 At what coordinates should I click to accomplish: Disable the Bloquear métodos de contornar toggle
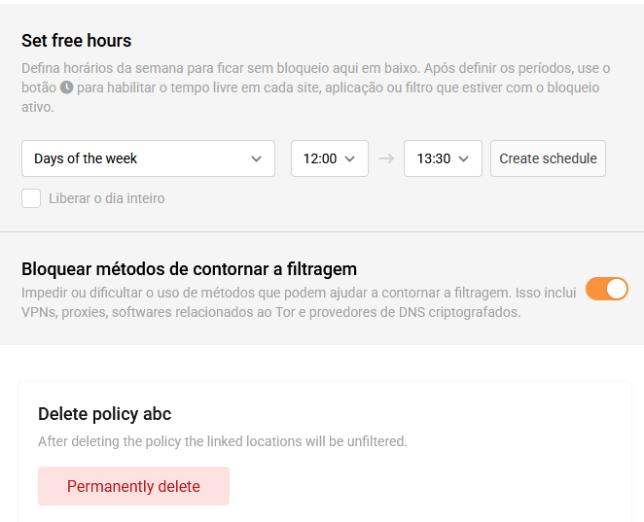pos(606,289)
